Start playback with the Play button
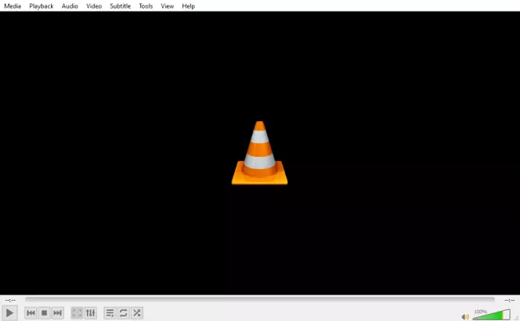This screenshot has width=520, height=321. 9,312
